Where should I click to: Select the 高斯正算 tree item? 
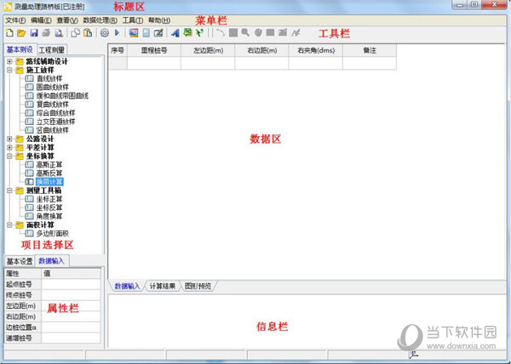click(x=49, y=165)
